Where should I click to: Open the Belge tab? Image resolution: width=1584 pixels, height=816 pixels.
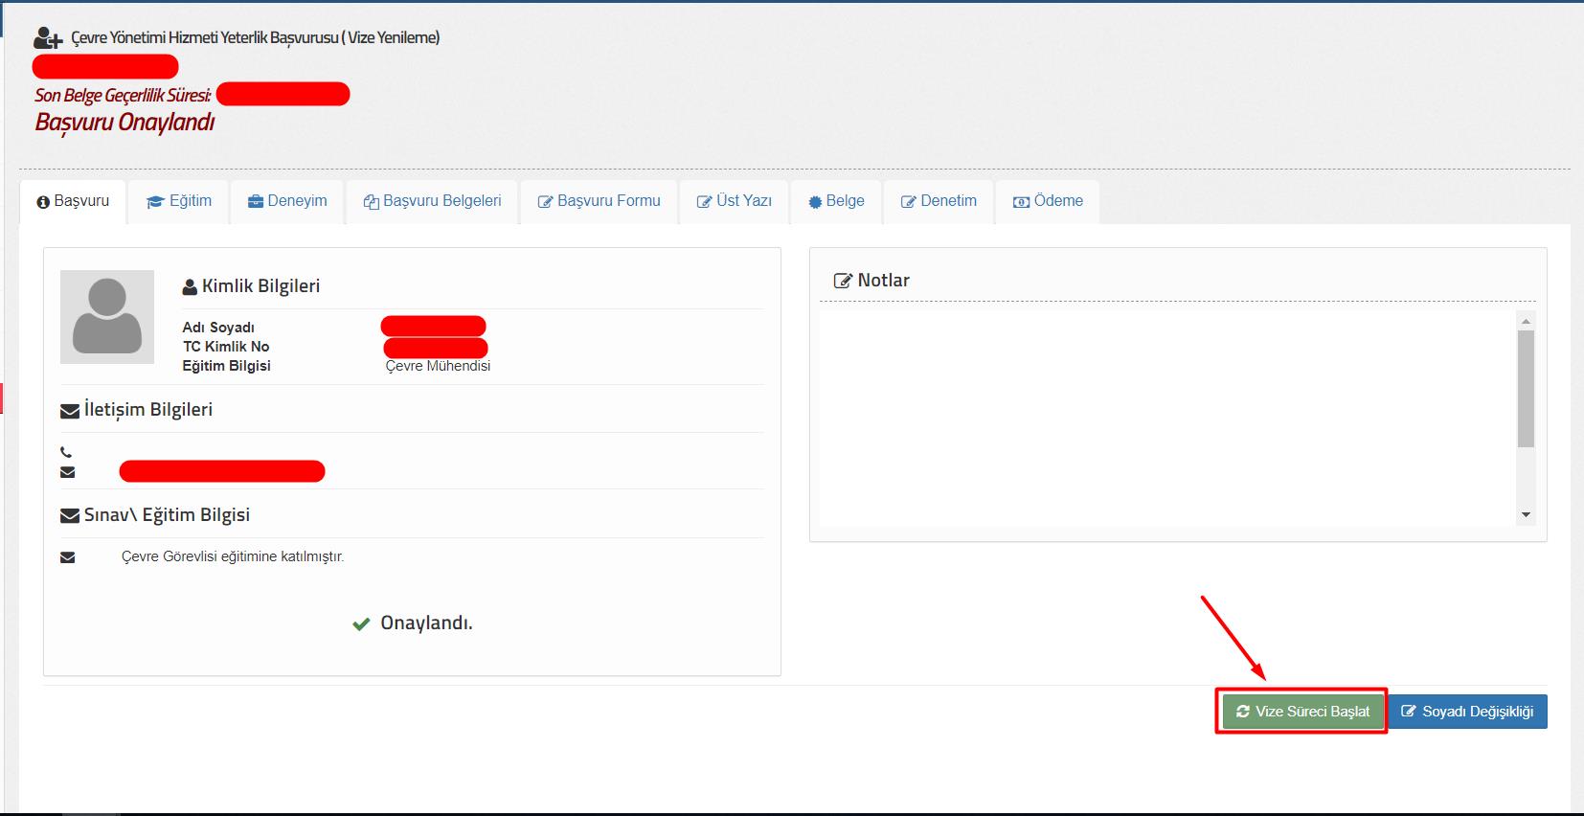(x=836, y=201)
